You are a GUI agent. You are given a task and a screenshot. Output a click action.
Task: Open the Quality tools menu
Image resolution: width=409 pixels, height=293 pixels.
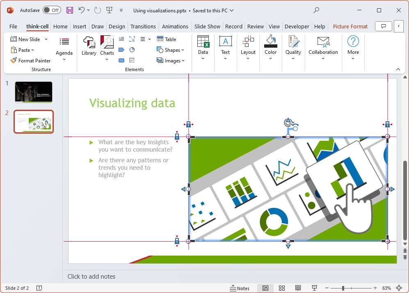coord(293,48)
